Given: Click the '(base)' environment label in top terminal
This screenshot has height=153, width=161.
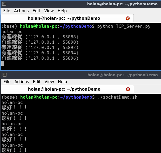Looking at the screenshot, I should click(9, 26).
